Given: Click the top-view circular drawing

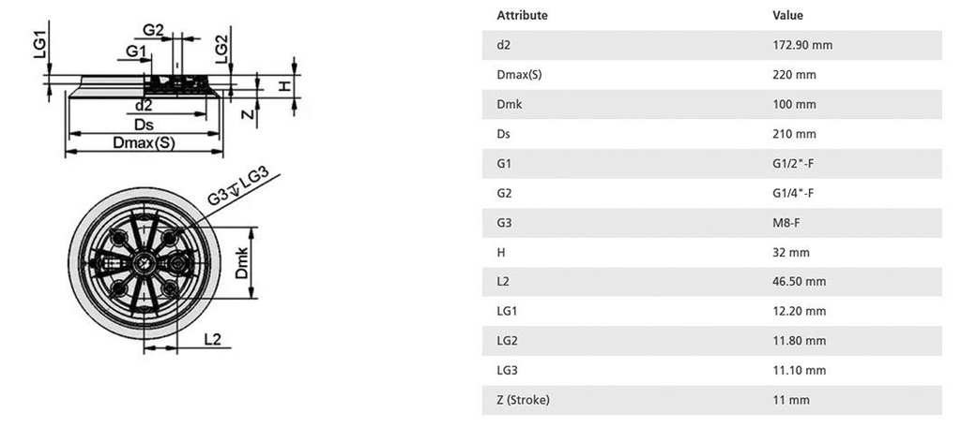Looking at the screenshot, I should [x=148, y=265].
